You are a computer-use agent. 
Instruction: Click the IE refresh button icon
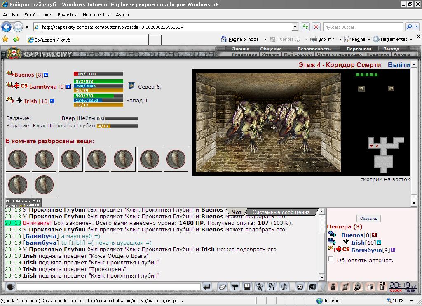click(x=305, y=27)
